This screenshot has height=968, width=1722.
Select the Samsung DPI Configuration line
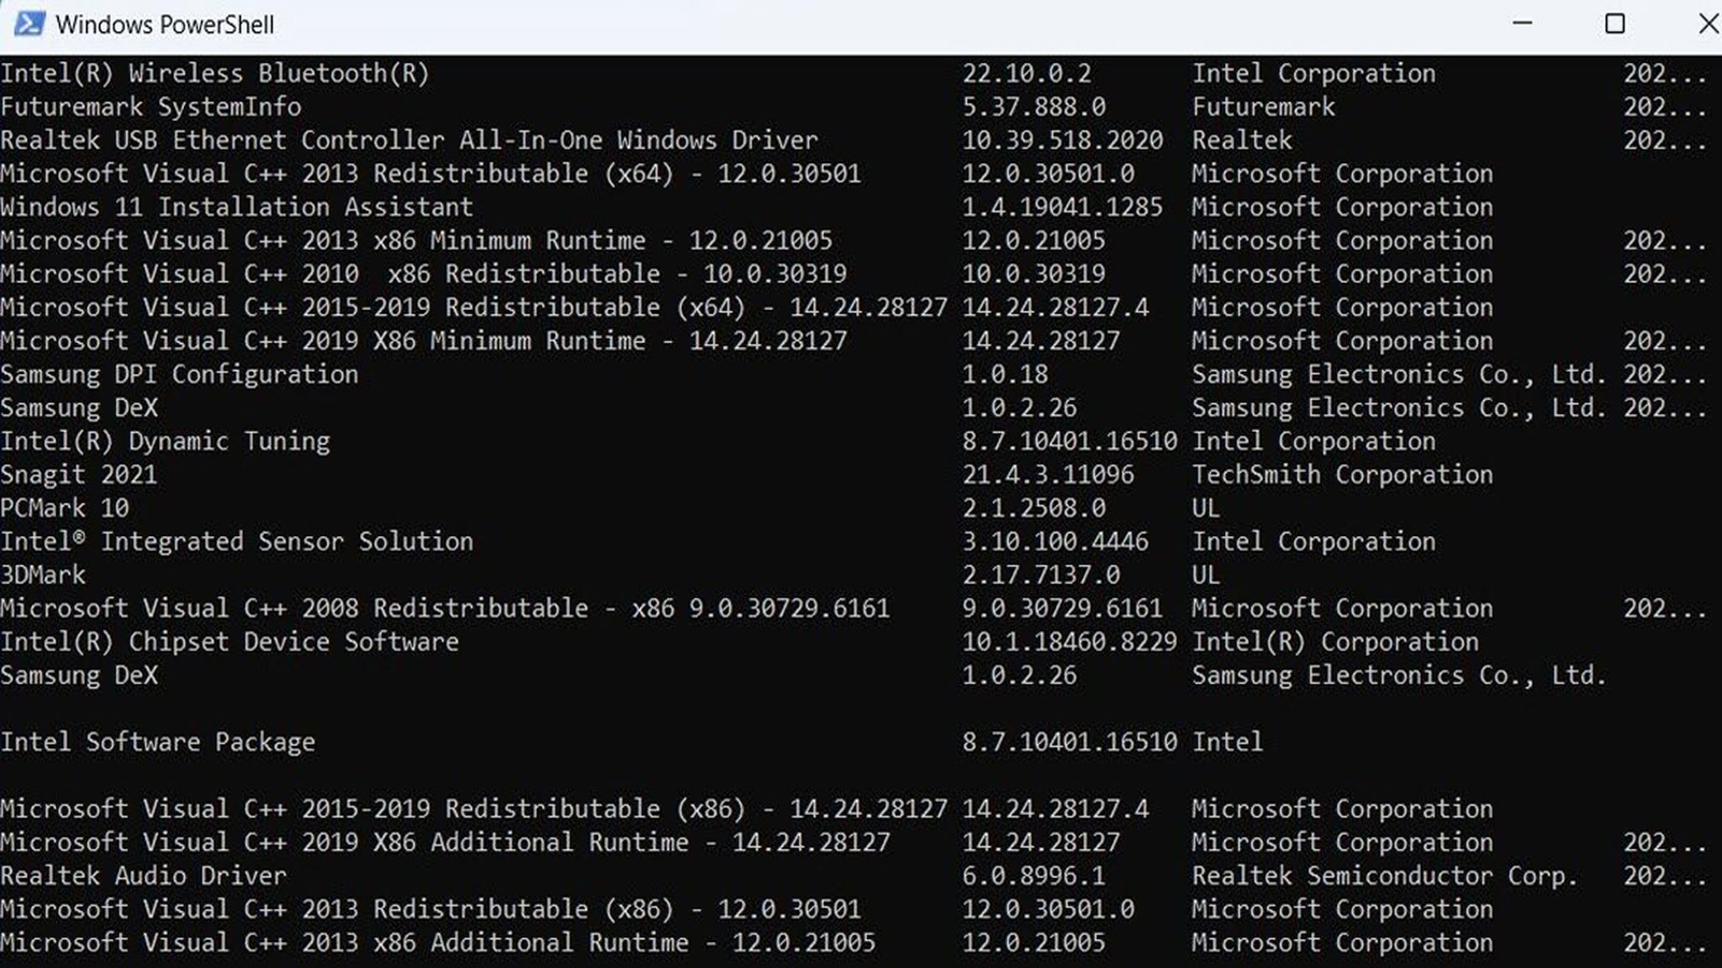tap(177, 374)
